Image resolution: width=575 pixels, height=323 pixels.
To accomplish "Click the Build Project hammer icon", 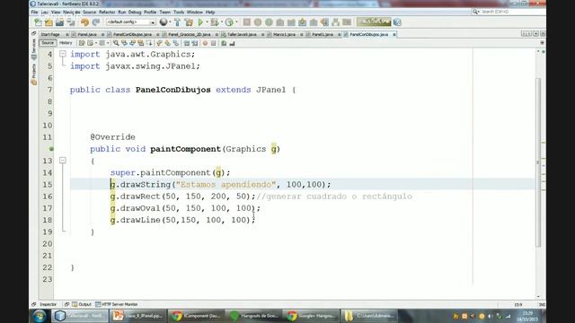I will click(178, 22).
